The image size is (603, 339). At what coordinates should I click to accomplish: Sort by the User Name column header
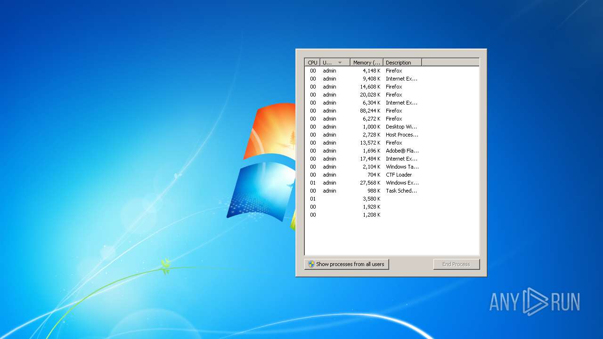click(335, 62)
